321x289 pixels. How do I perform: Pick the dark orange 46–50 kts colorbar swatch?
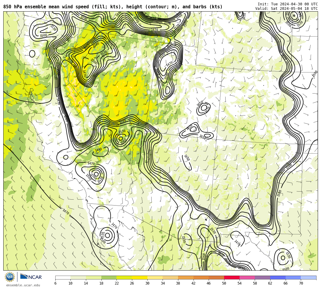216,277
